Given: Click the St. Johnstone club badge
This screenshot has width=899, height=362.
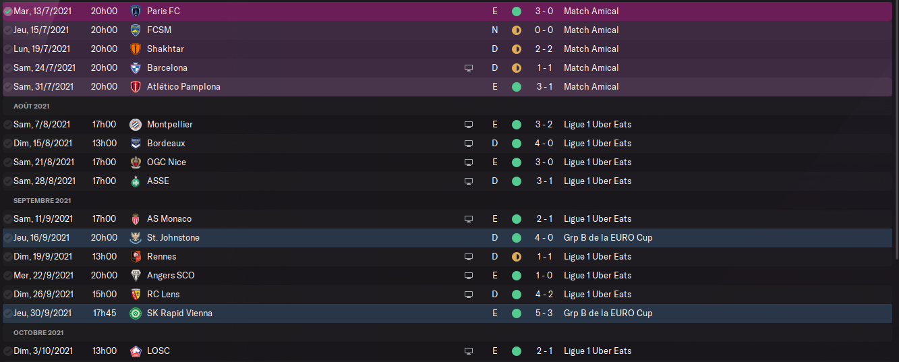Looking at the screenshot, I should coord(136,238).
